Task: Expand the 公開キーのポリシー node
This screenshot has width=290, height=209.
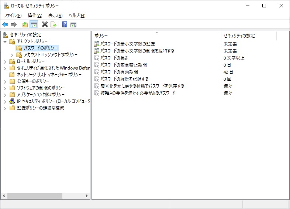Action: pos(5,82)
